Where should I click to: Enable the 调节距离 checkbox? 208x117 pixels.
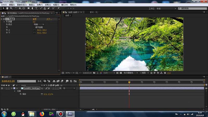tap(34, 27)
